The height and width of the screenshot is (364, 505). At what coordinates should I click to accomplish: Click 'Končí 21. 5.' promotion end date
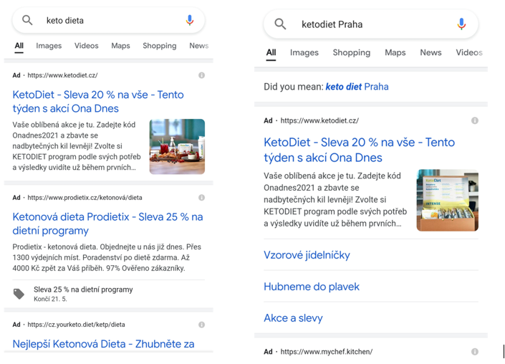(x=50, y=300)
